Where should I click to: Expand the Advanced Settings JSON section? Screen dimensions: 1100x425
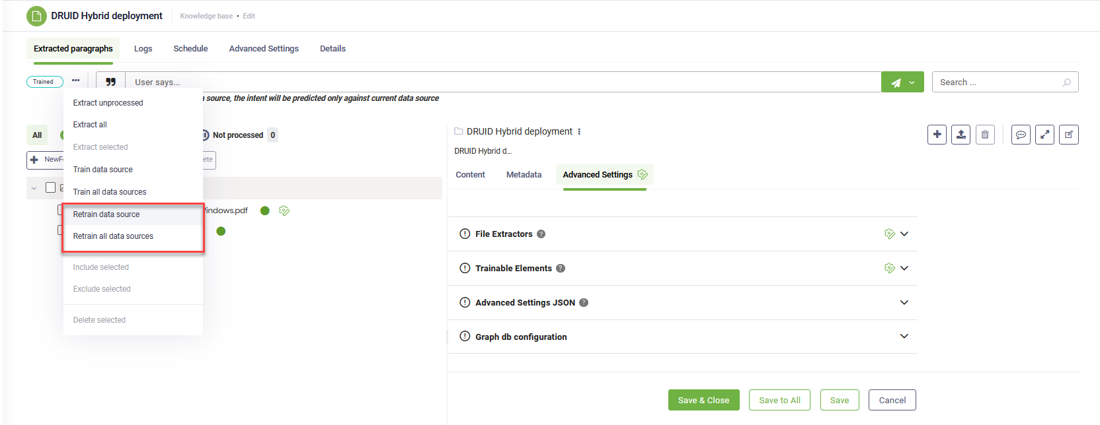pyautogui.click(x=904, y=302)
